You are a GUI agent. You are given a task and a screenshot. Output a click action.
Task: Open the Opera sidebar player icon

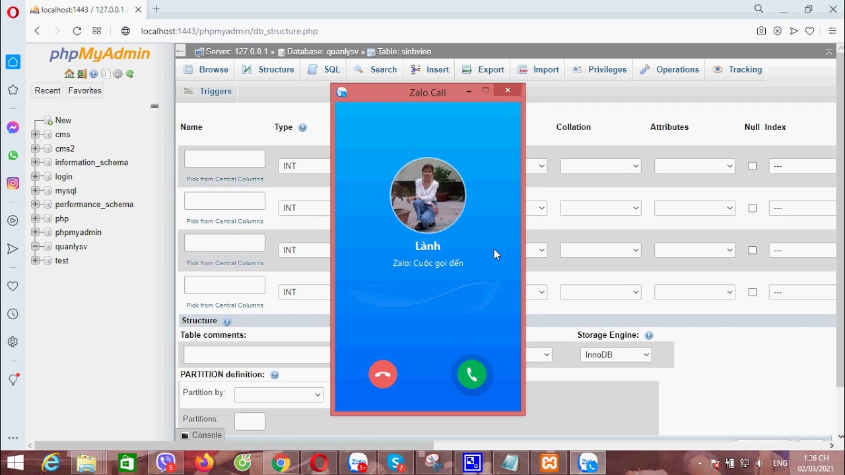[13, 221]
